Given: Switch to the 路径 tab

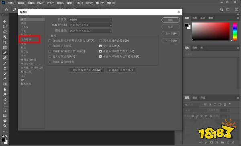Looking at the screenshot, I should [203, 97].
